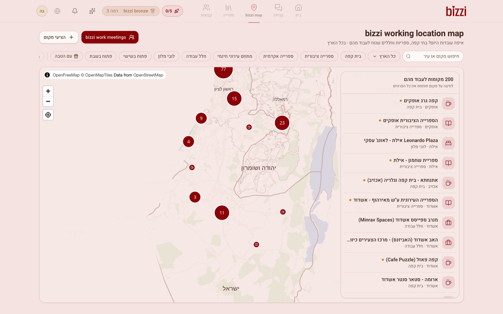Toggle the מתחם עירוני חינמי filter chip
This screenshot has width=503, height=314.
tap(235, 56)
